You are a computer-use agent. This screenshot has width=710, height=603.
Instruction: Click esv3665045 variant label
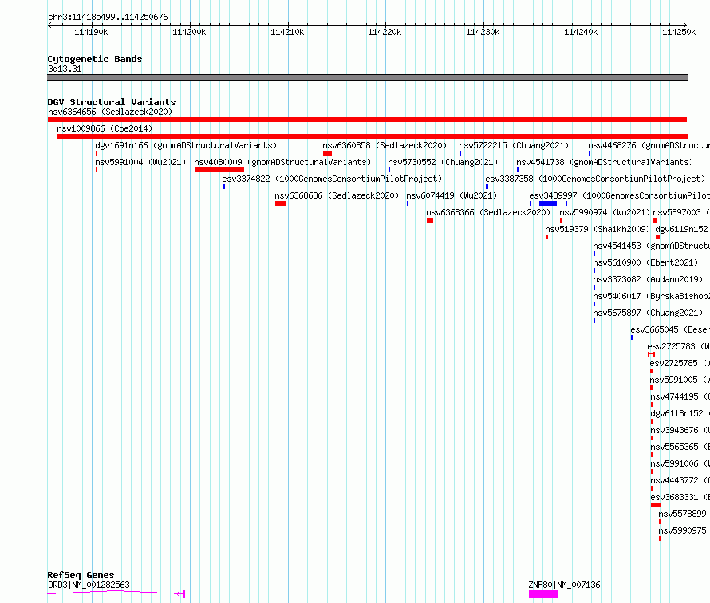click(x=670, y=329)
